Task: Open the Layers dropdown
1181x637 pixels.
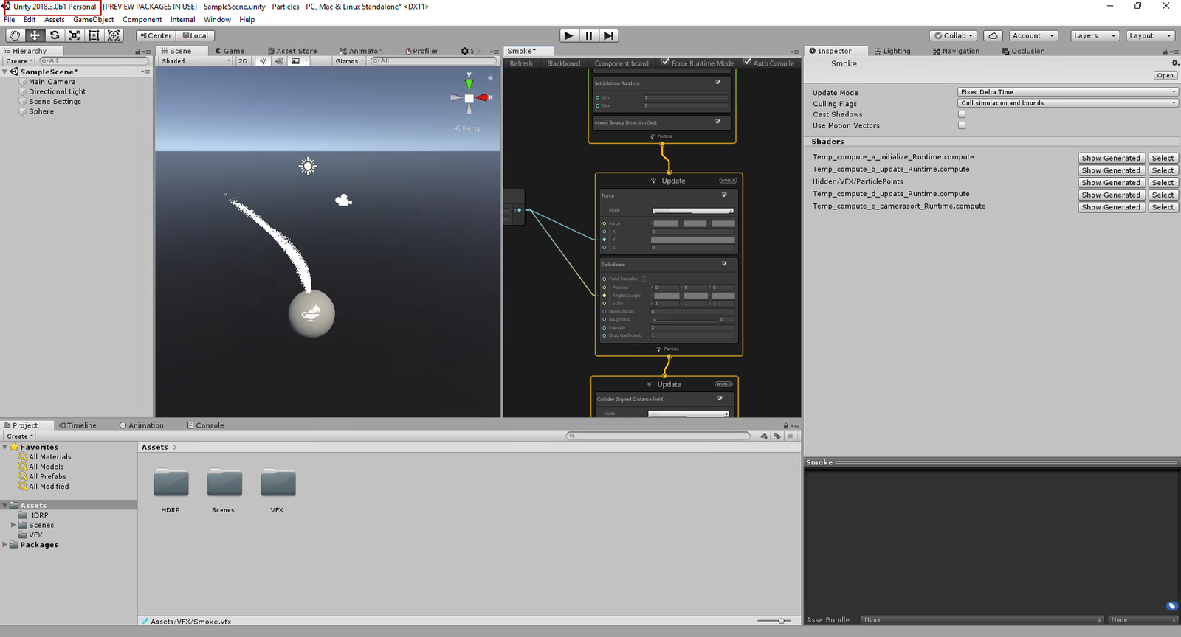Action: (x=1095, y=35)
